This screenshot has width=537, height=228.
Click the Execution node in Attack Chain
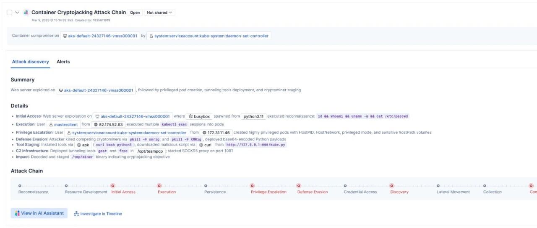pyautogui.click(x=159, y=186)
